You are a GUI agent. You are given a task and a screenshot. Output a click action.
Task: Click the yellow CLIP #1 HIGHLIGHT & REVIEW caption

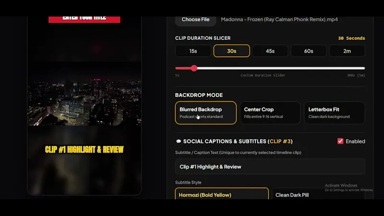pyautogui.click(x=84, y=149)
